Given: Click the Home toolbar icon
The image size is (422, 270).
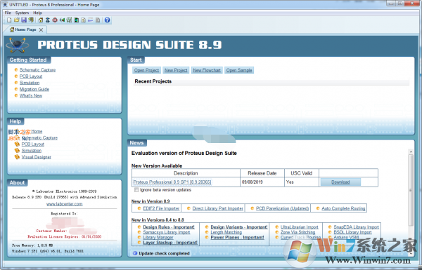Looking at the screenshot, I should [41, 20].
